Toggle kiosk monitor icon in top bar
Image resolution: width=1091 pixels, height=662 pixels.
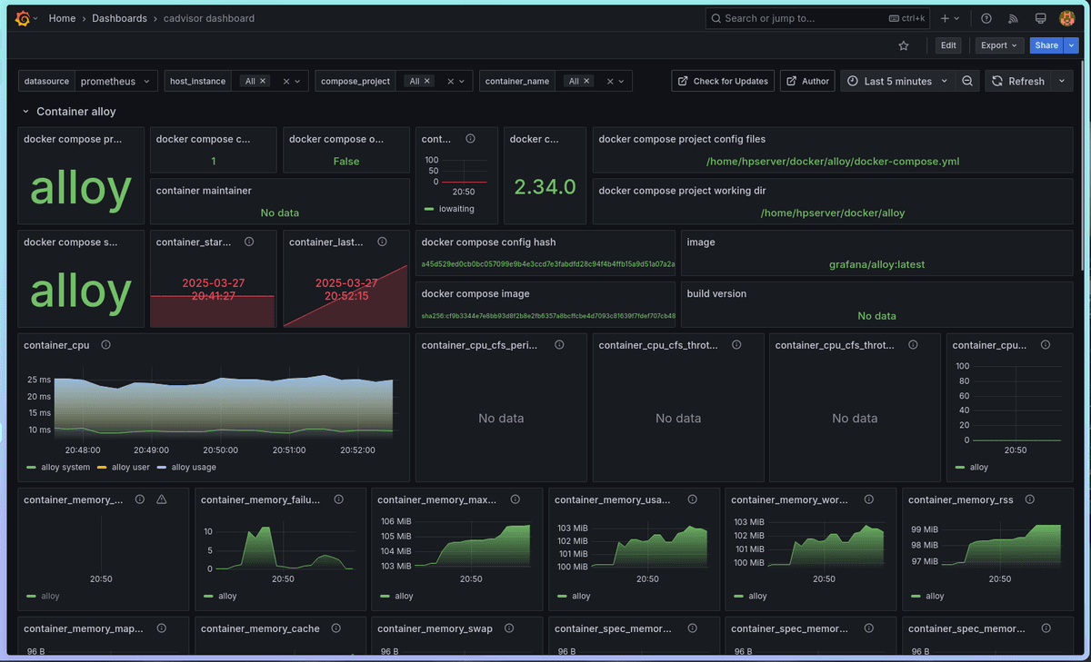[1041, 18]
